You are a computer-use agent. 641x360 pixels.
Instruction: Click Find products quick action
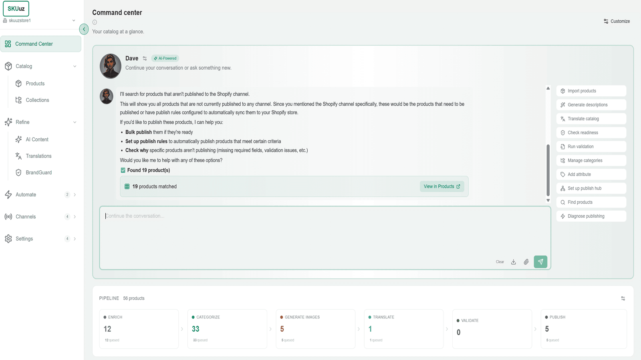click(591, 202)
